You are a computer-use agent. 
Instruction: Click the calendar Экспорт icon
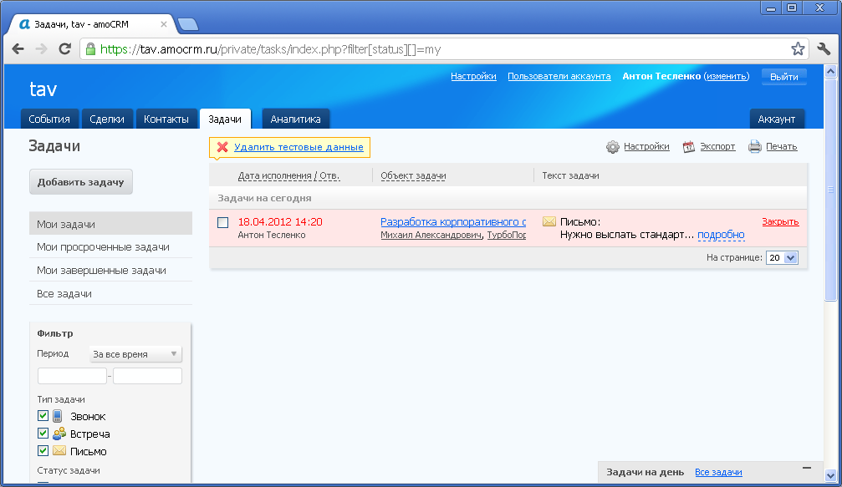[x=688, y=147]
